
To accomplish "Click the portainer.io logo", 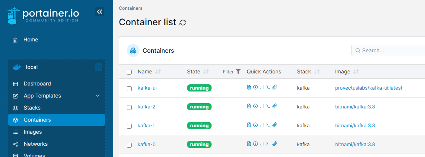I will [43, 15].
